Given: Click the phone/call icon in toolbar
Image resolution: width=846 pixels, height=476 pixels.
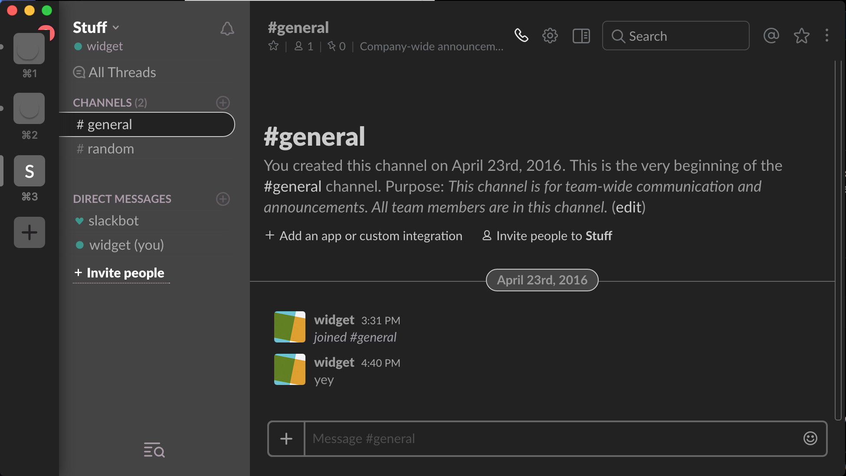Looking at the screenshot, I should point(521,36).
